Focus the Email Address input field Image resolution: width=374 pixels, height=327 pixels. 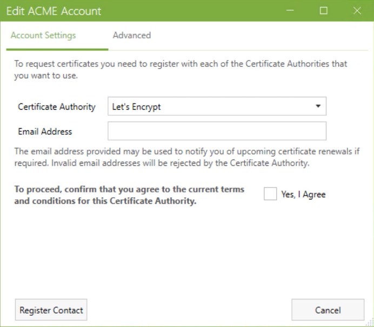click(217, 131)
